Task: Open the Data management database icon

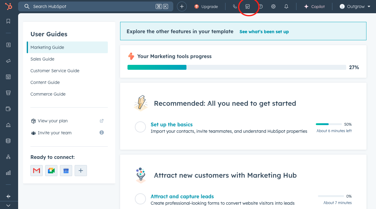Action: coord(8,141)
